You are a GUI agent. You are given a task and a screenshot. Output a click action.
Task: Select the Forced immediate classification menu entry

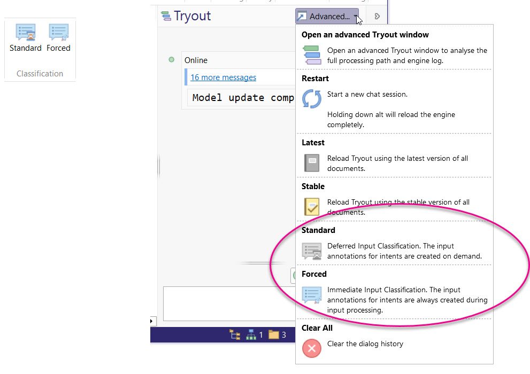click(x=395, y=294)
